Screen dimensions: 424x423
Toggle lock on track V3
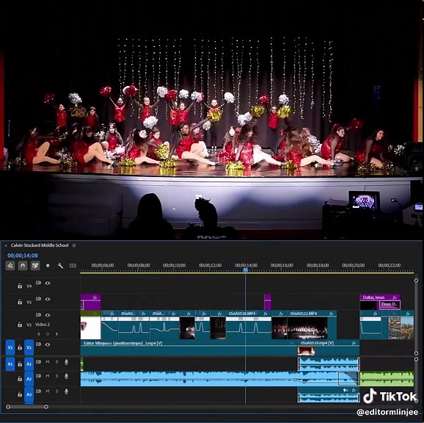20,302
